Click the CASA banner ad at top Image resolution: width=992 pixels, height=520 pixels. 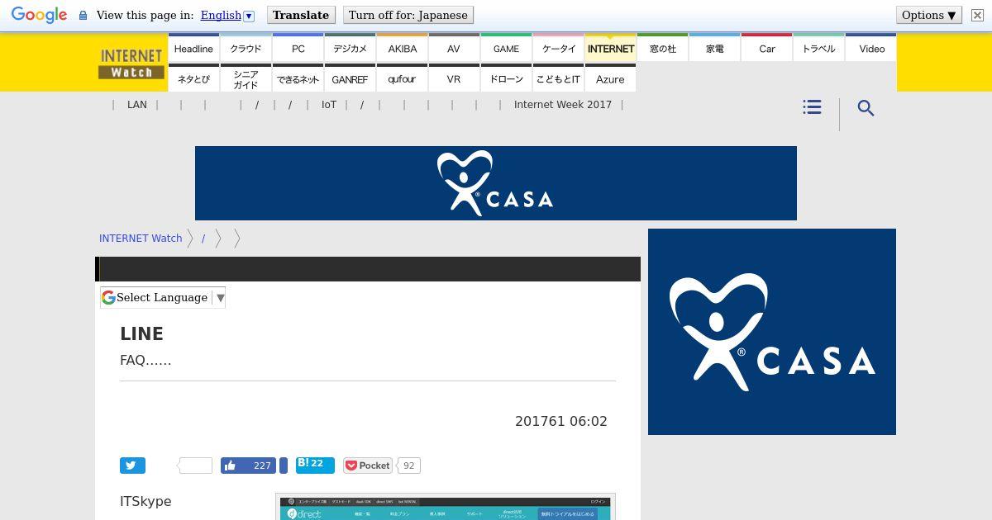pos(496,183)
